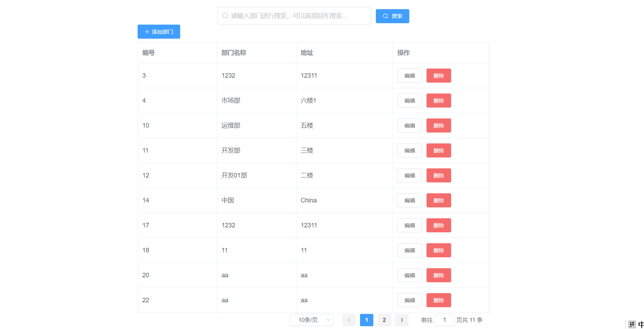Click 删除 on the row with 编号 3
The width and height of the screenshot is (644, 329).
[438, 75]
